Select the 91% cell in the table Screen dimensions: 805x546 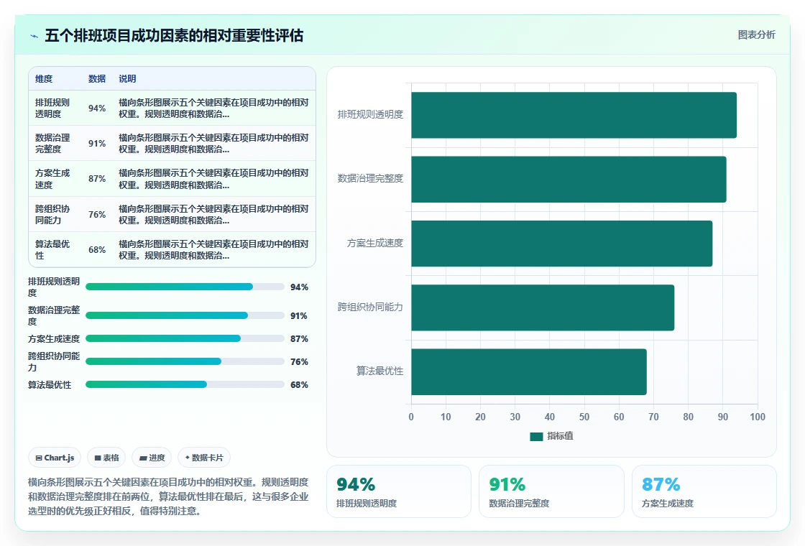click(97, 144)
